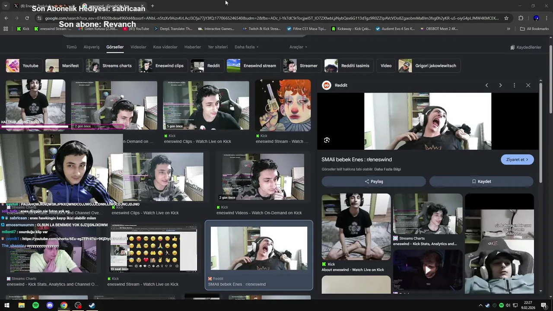Image resolution: width=553 pixels, height=311 pixels.
Task: Open the Chrome three-dot menu
Action: pyautogui.click(x=547, y=18)
